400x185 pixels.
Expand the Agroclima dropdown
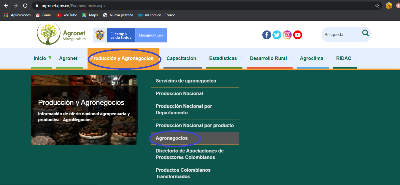(311, 58)
